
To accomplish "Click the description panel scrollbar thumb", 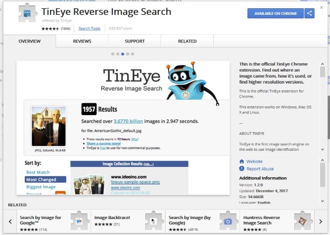I will [x=322, y=72].
